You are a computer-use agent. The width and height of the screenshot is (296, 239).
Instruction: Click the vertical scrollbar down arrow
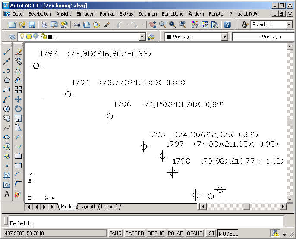290,199
